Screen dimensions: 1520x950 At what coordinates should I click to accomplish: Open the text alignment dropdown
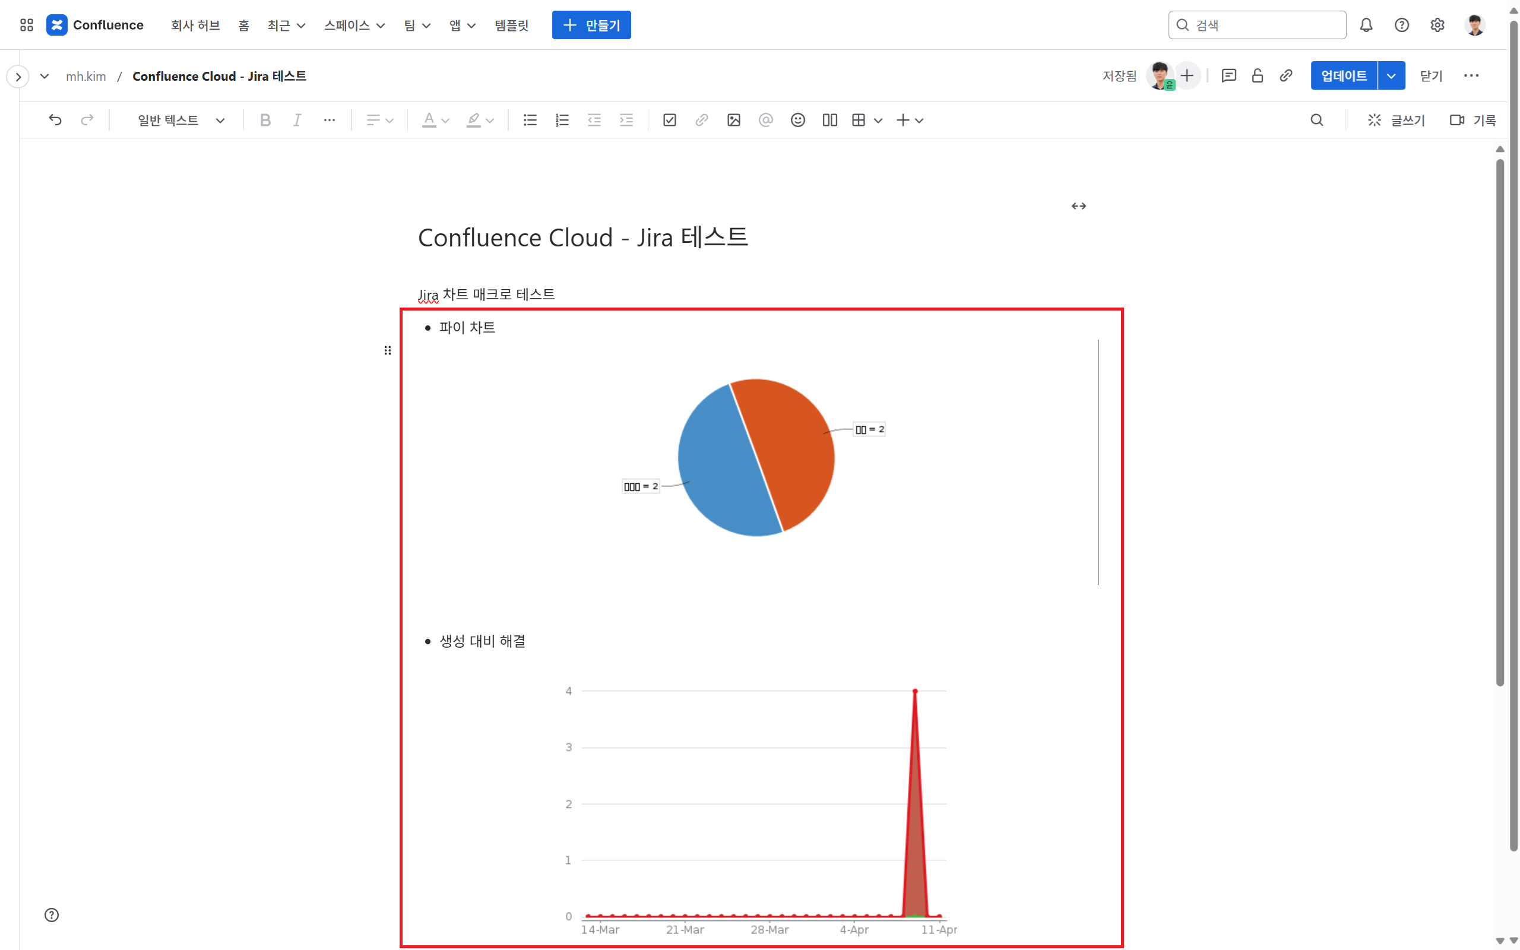point(380,120)
